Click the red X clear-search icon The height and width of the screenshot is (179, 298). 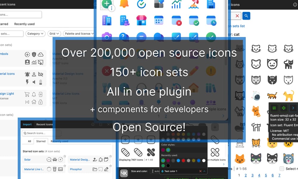tap(237, 16)
